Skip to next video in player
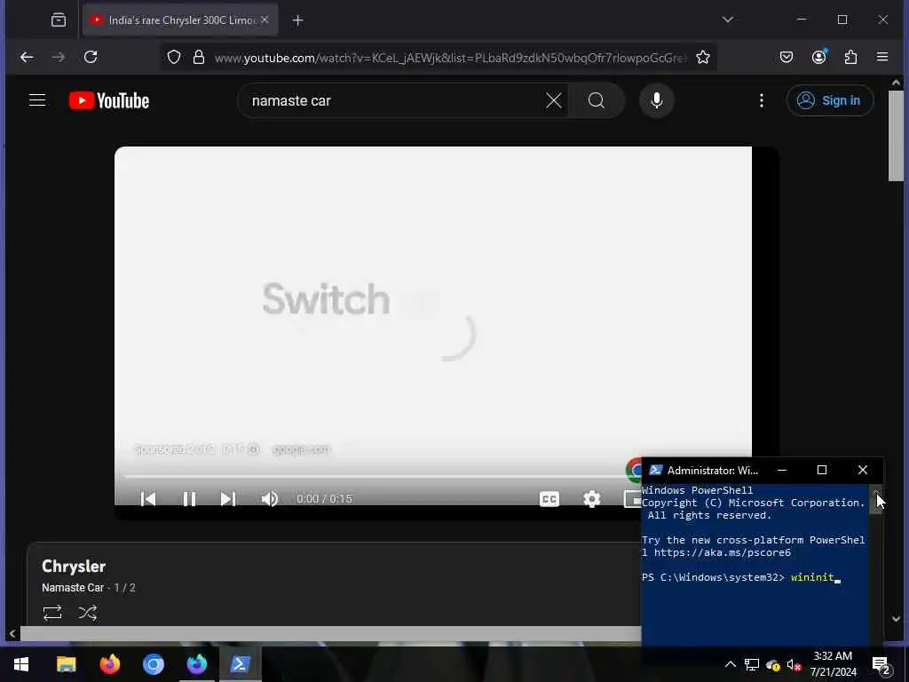This screenshot has height=682, width=909. [228, 499]
